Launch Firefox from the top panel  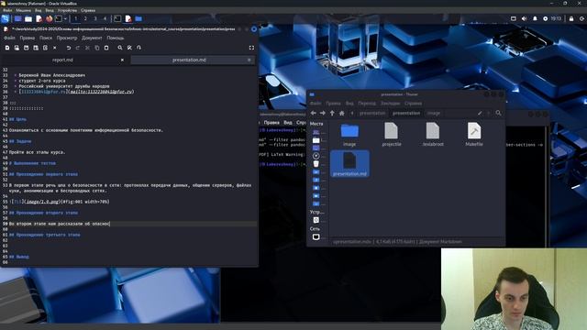[49, 18]
